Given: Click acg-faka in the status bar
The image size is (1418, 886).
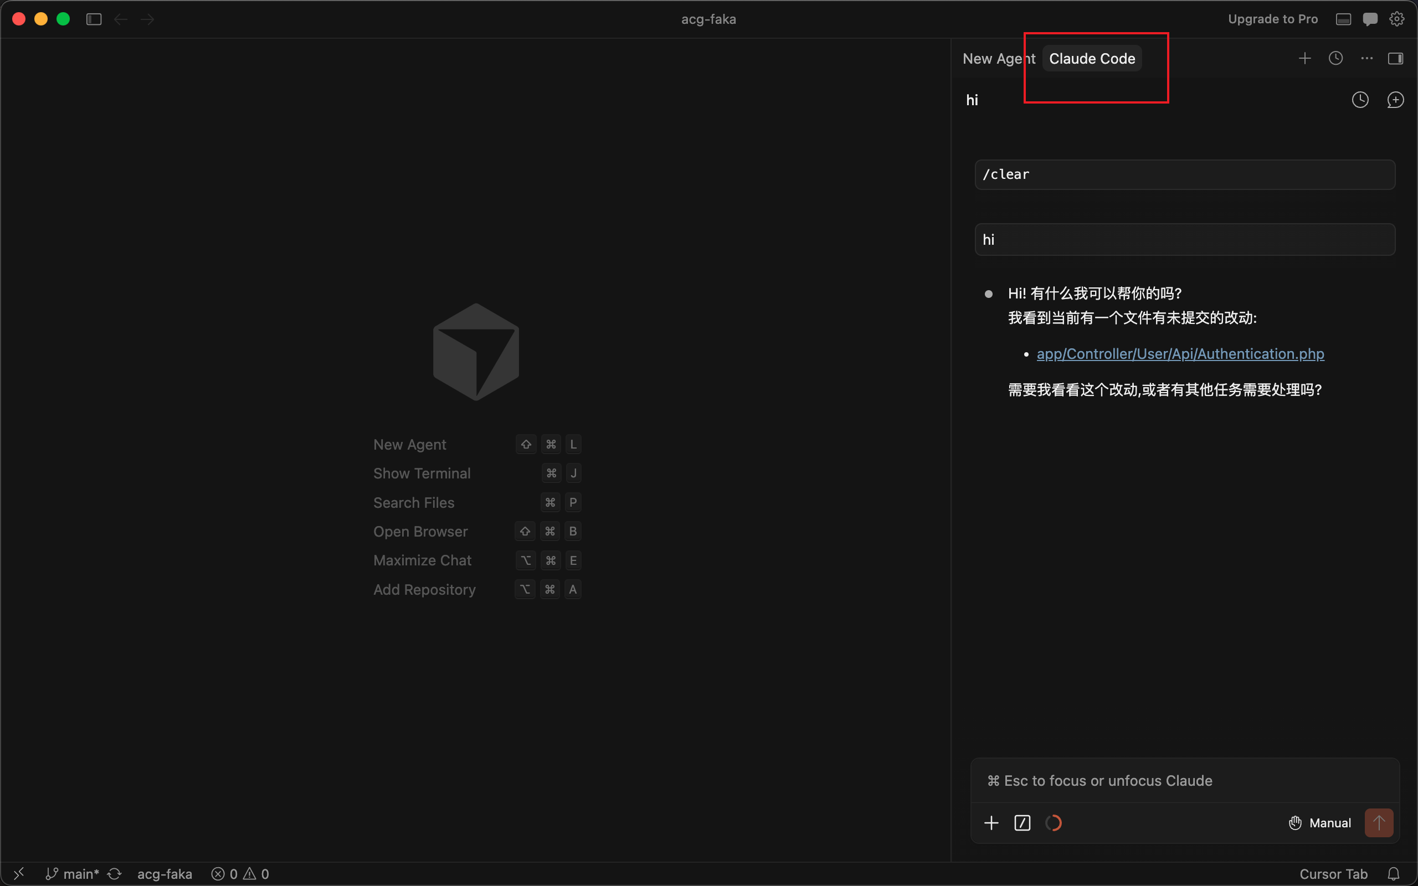Looking at the screenshot, I should click(x=165, y=874).
